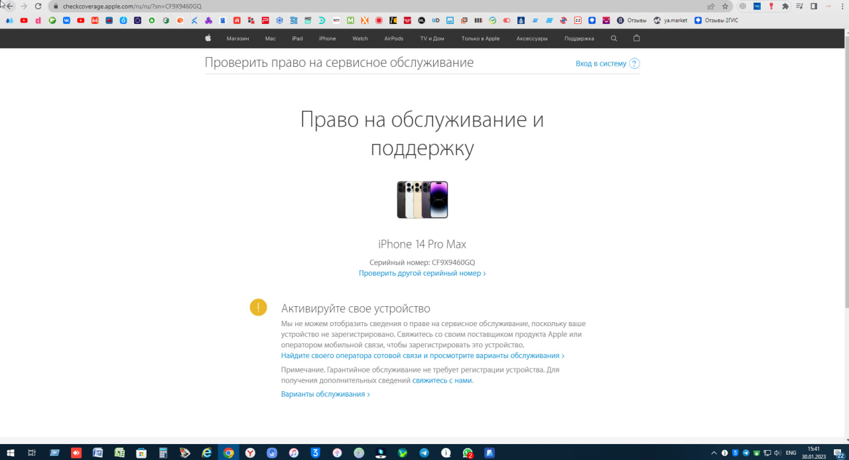Click the Вход в систему link
This screenshot has width=849, height=460.
click(x=600, y=64)
